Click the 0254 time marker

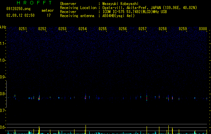[83, 29]
